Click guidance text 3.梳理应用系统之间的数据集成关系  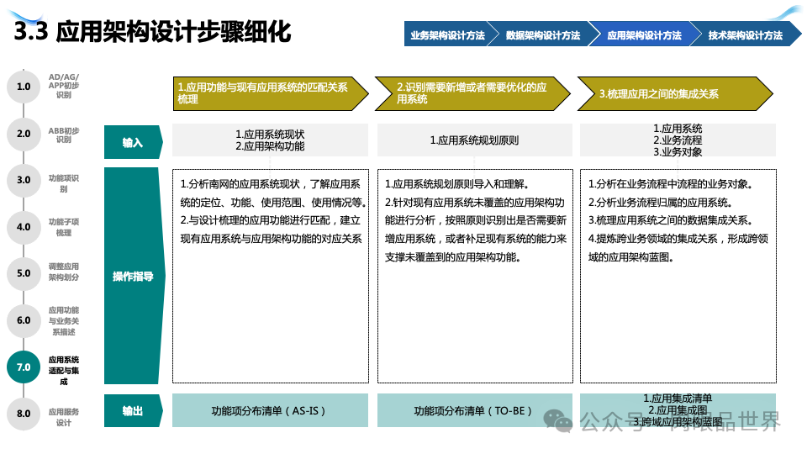(x=670, y=220)
